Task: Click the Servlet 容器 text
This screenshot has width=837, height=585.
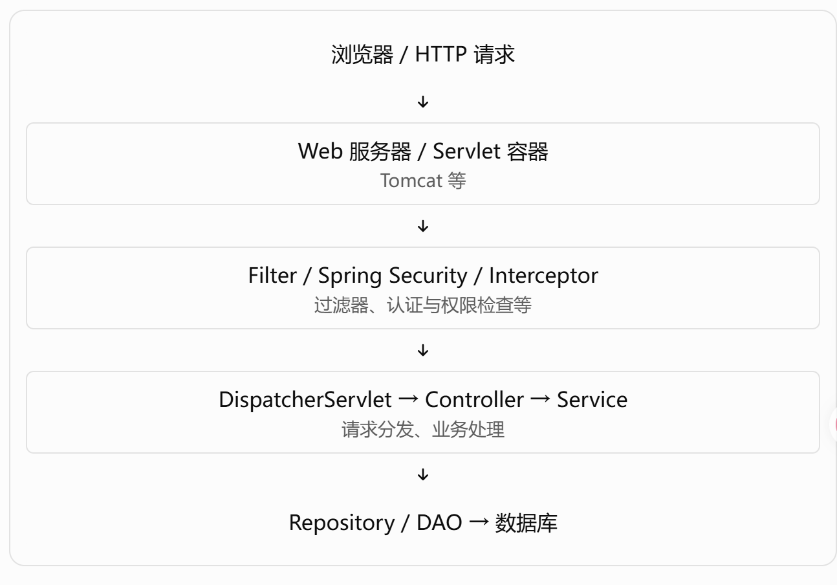Action: coord(490,151)
